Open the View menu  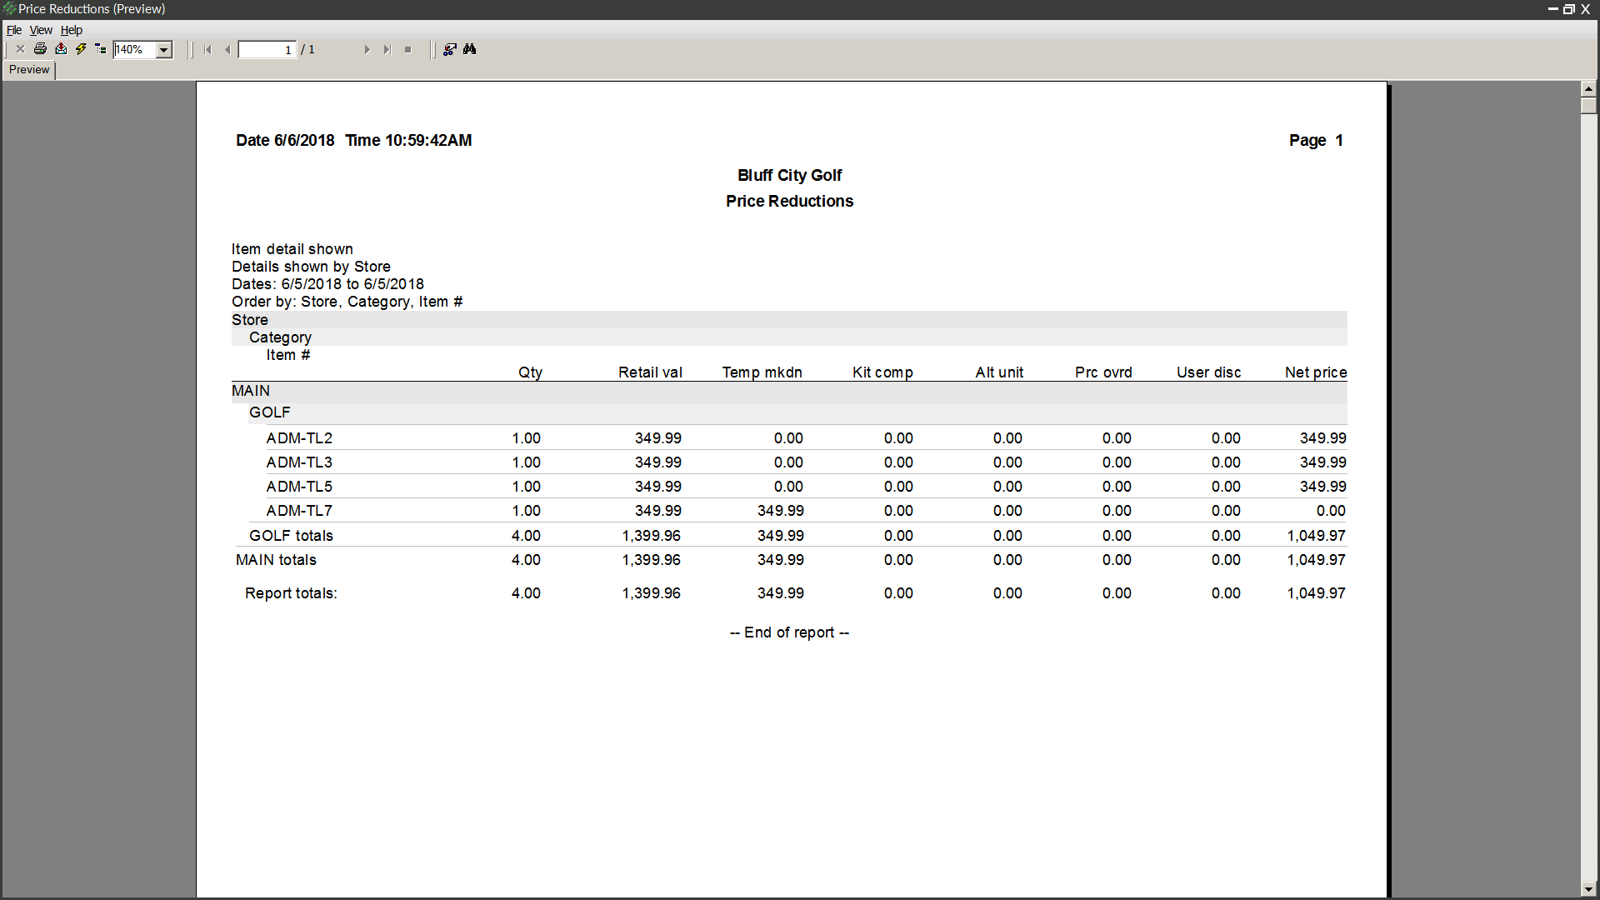(41, 30)
